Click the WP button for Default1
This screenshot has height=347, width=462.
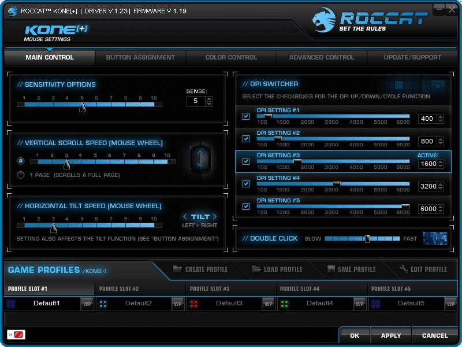tap(87, 304)
